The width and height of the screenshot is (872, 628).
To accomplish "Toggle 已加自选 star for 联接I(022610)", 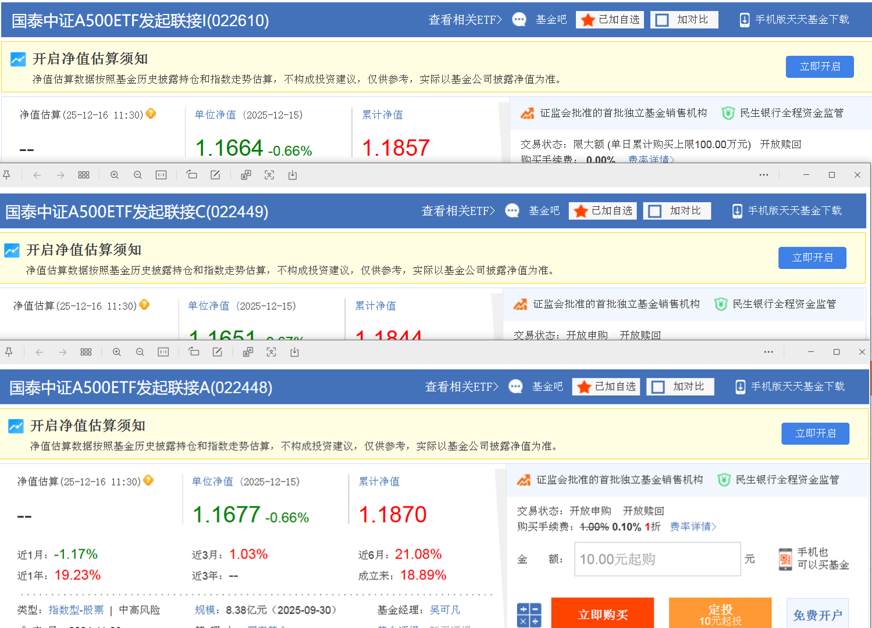I will tap(610, 20).
